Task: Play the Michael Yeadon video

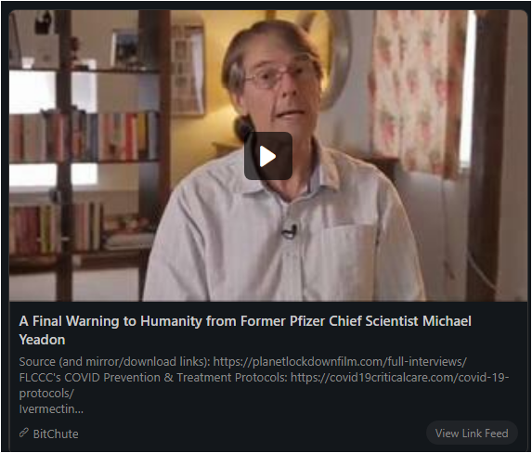Action: pyautogui.click(x=268, y=156)
